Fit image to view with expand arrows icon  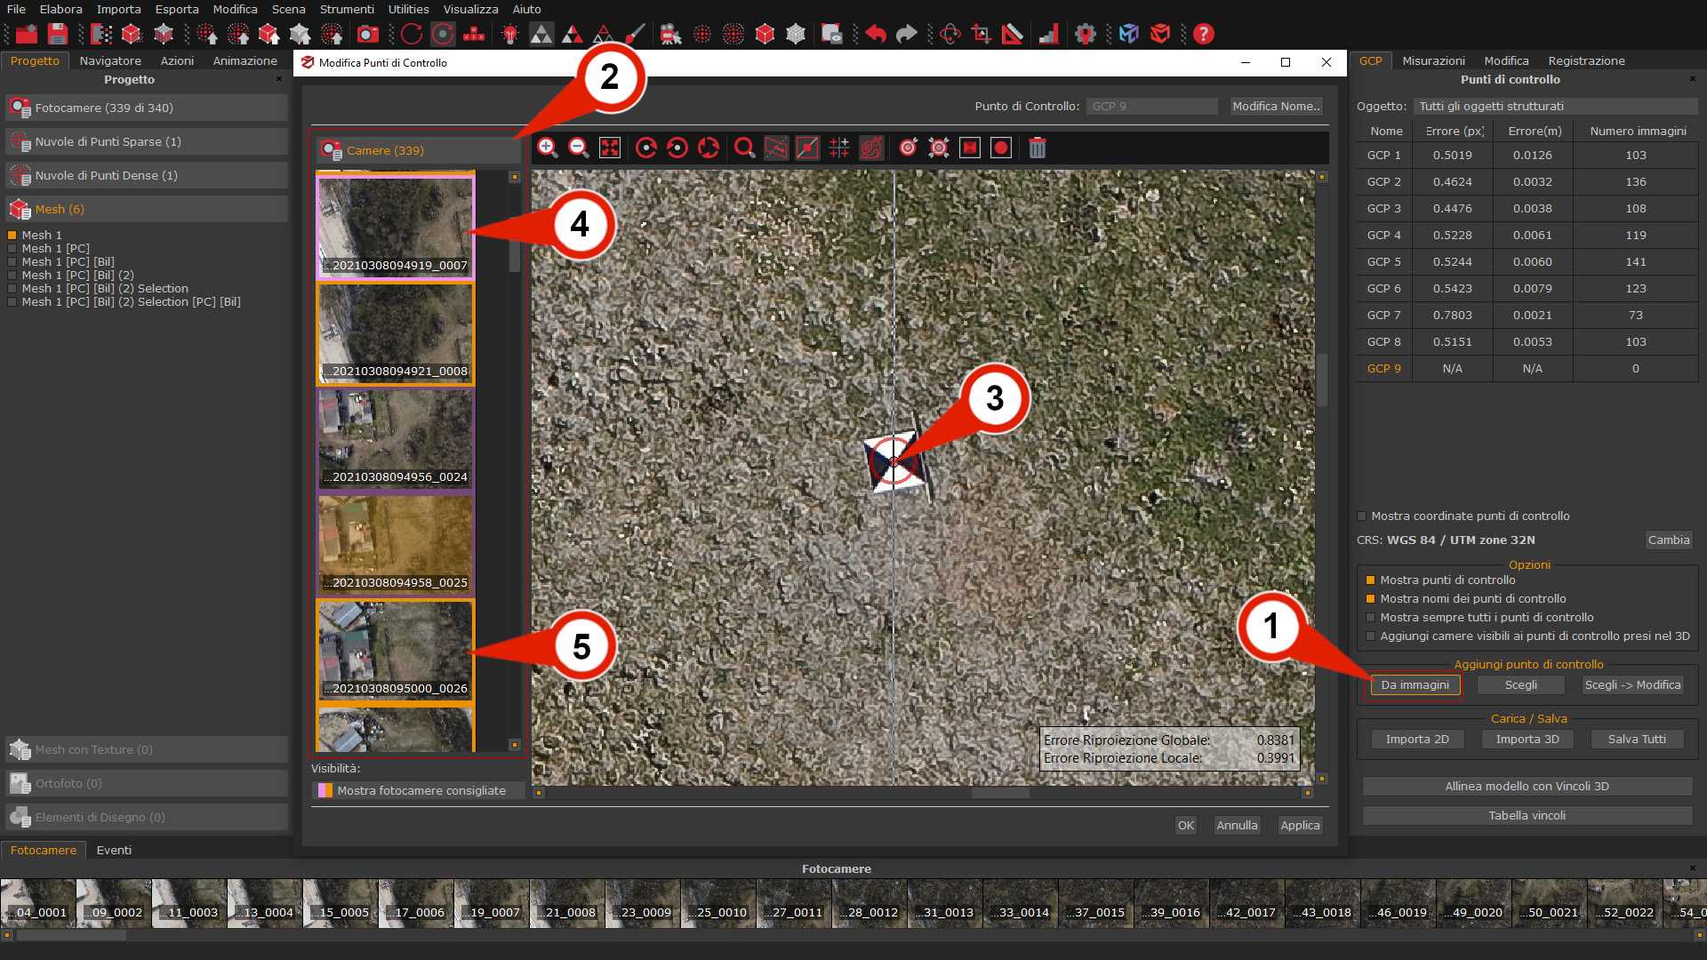[x=610, y=148]
